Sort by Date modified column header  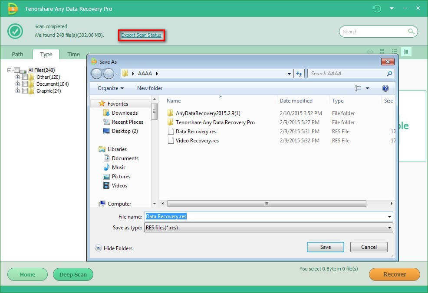pos(296,101)
